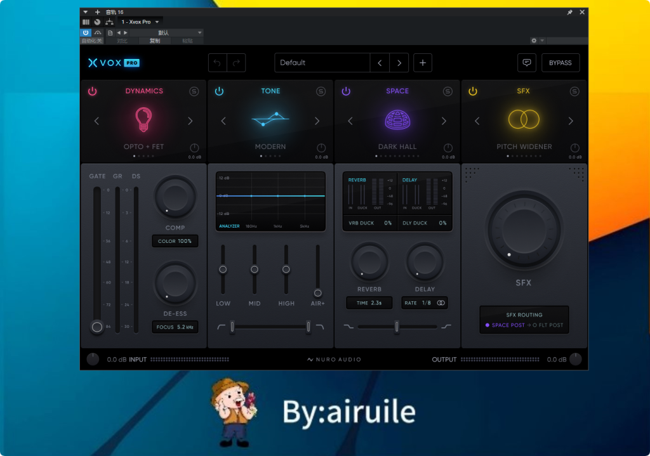Screen dimensions: 650x456
Task: Solo the SFX module
Action: click(x=574, y=91)
